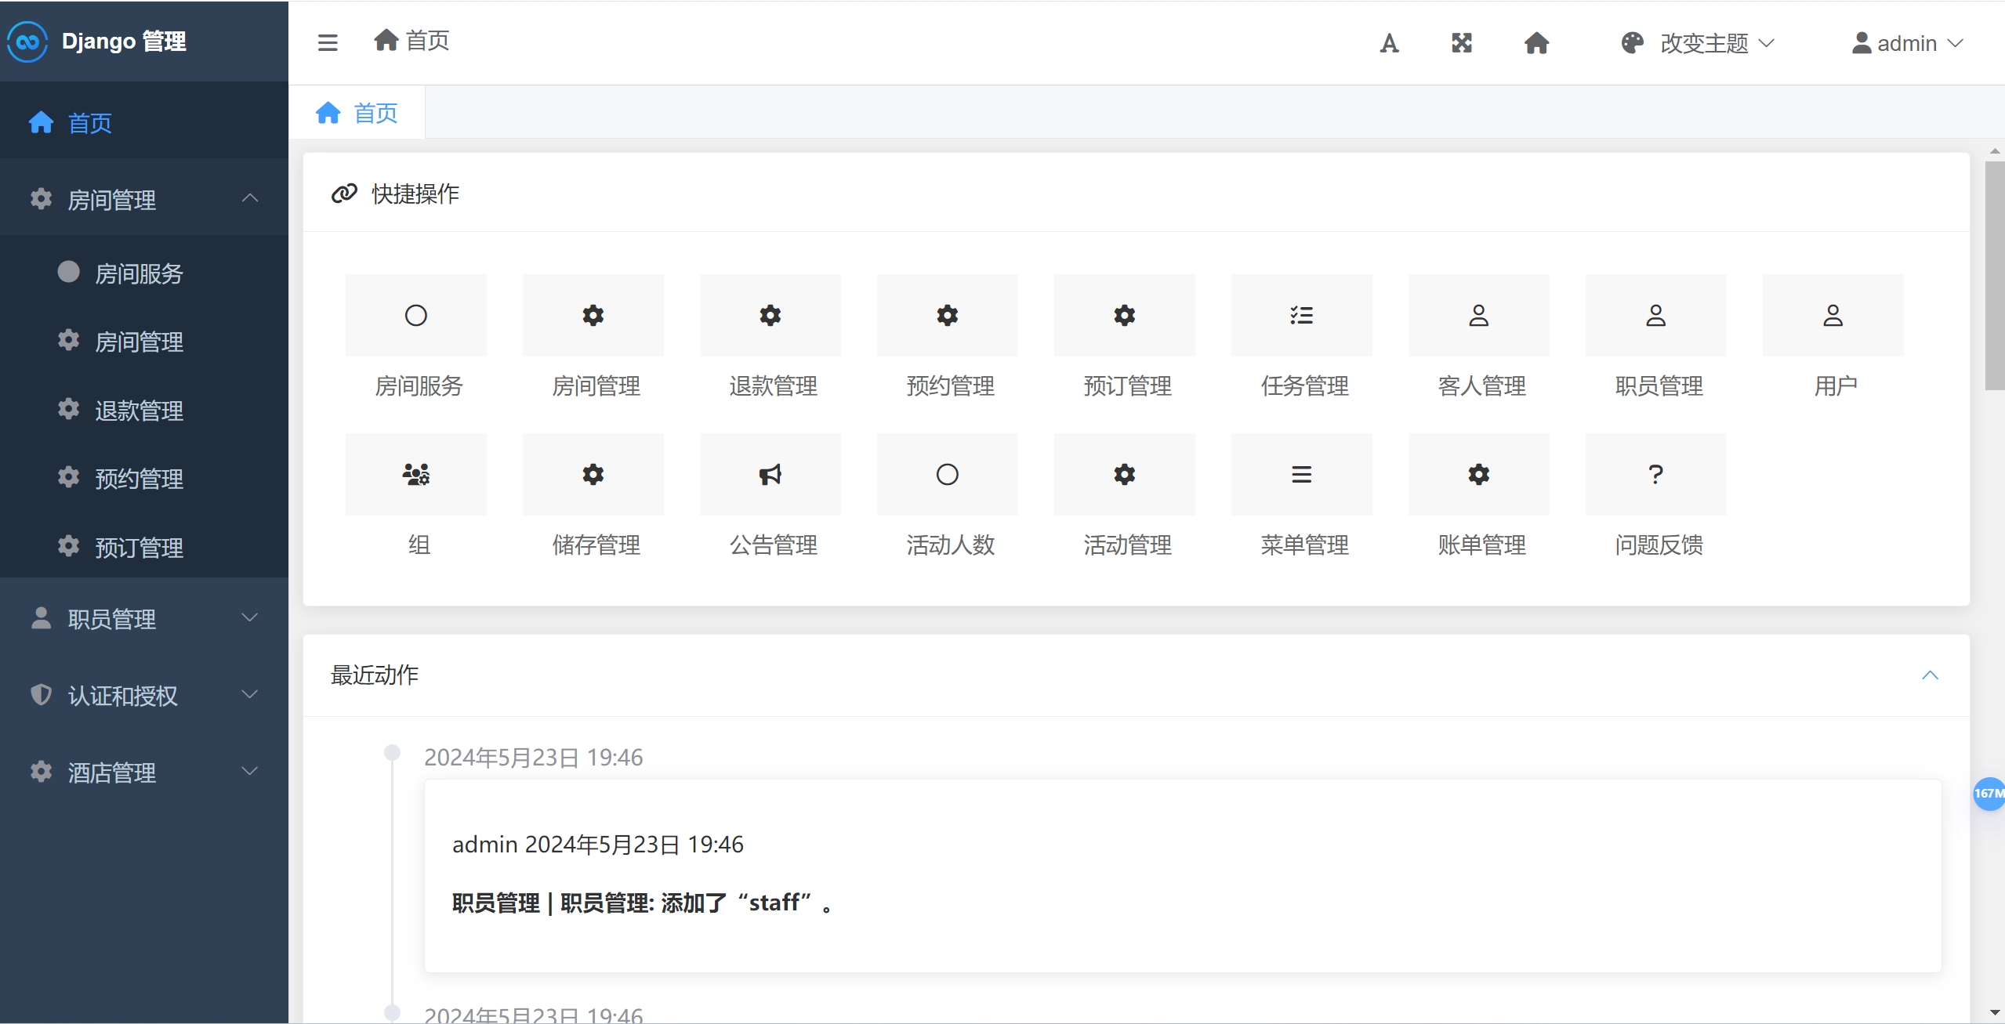This screenshot has height=1024, width=2005.
Task: Click the 账单管理 gear icon
Action: 1479,475
